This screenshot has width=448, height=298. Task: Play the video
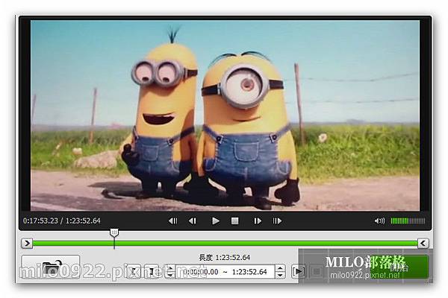coord(216,221)
